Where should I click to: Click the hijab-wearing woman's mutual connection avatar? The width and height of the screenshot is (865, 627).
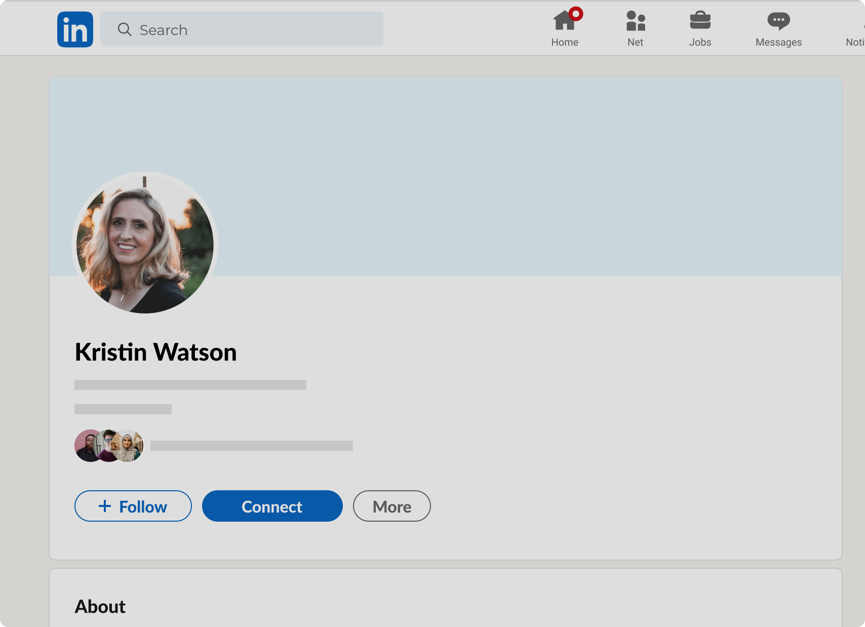click(x=130, y=446)
